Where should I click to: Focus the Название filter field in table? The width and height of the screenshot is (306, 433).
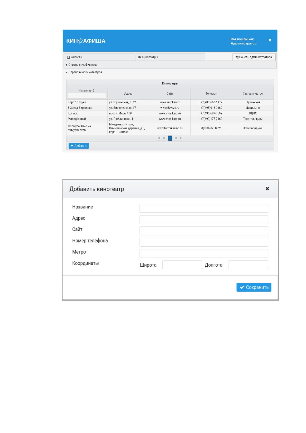(87, 96)
